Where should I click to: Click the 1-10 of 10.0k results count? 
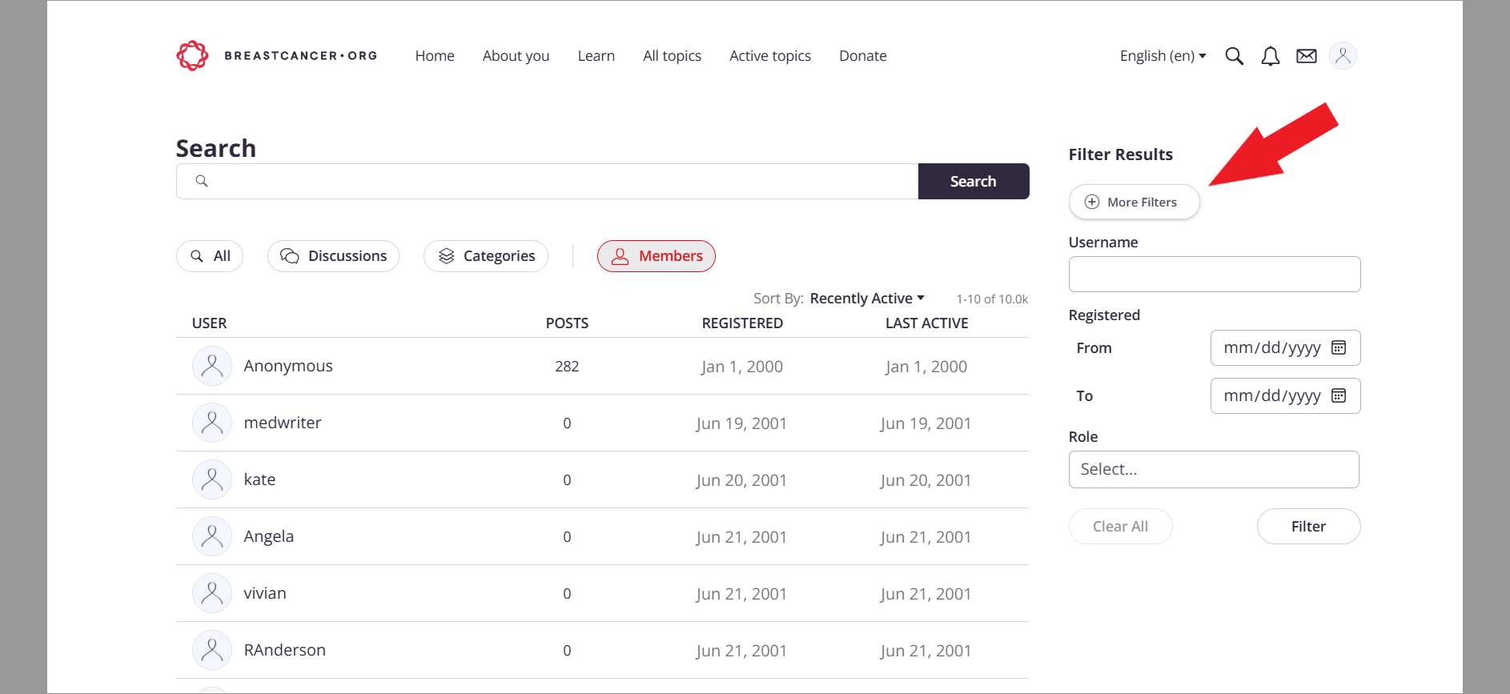pos(992,299)
